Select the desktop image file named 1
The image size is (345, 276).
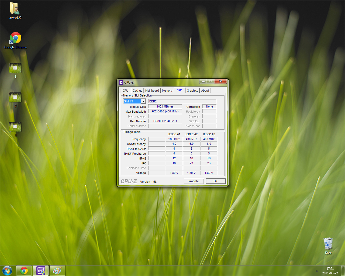pyautogui.click(x=15, y=68)
